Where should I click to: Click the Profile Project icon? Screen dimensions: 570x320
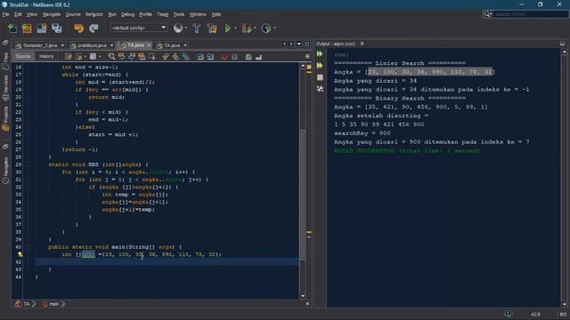tap(266, 28)
